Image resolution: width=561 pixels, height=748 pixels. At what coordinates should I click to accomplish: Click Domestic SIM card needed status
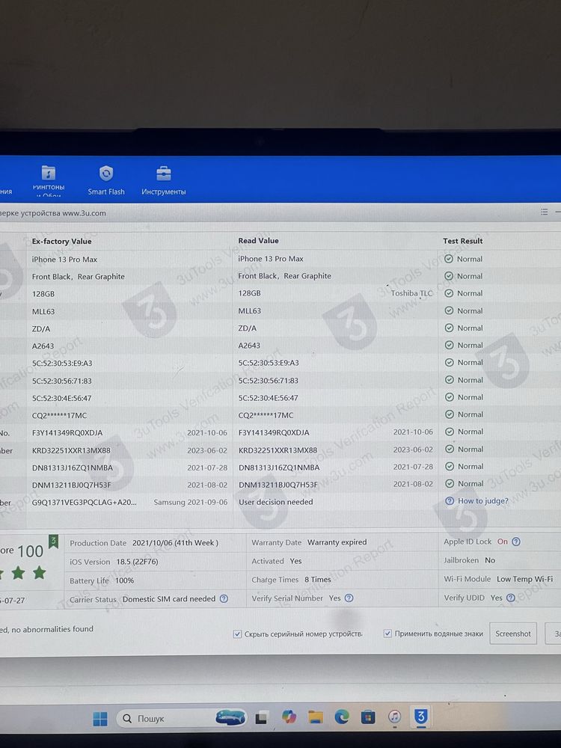tap(169, 598)
